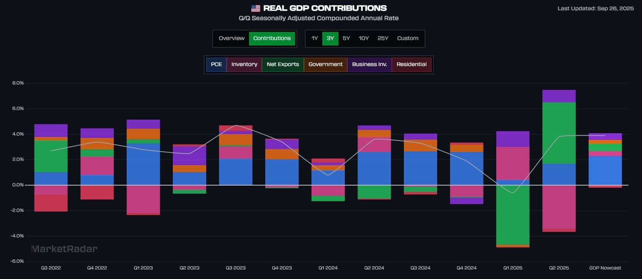Image resolution: width=642 pixels, height=279 pixels.
Task: Toggle Government contribution legend
Action: point(325,65)
